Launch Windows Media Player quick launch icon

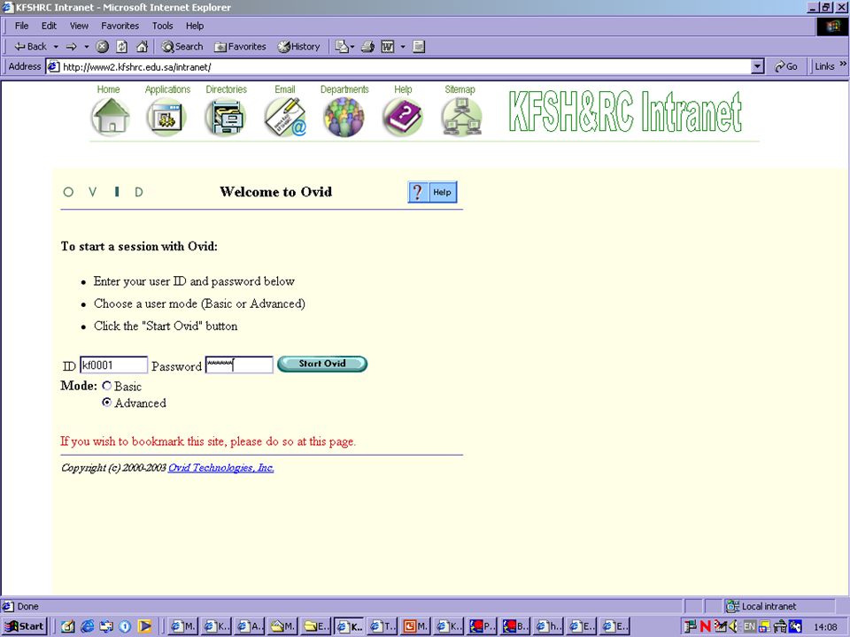tap(144, 626)
